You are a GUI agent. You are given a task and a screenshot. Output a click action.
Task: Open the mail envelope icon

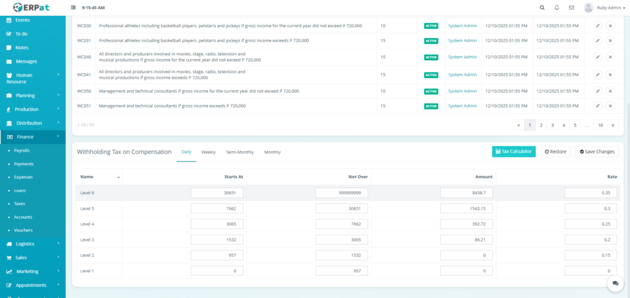[x=572, y=7]
